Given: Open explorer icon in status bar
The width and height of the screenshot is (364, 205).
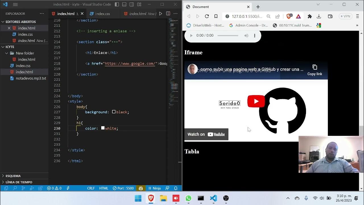Looking at the screenshot, I should pos(6,188).
